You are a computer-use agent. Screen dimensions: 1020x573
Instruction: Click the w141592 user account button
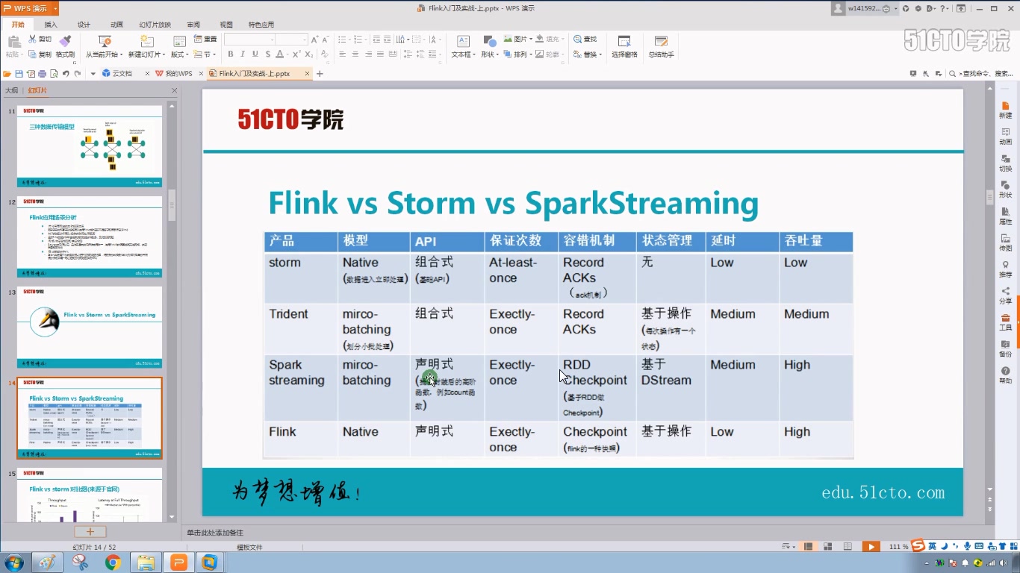pos(863,9)
